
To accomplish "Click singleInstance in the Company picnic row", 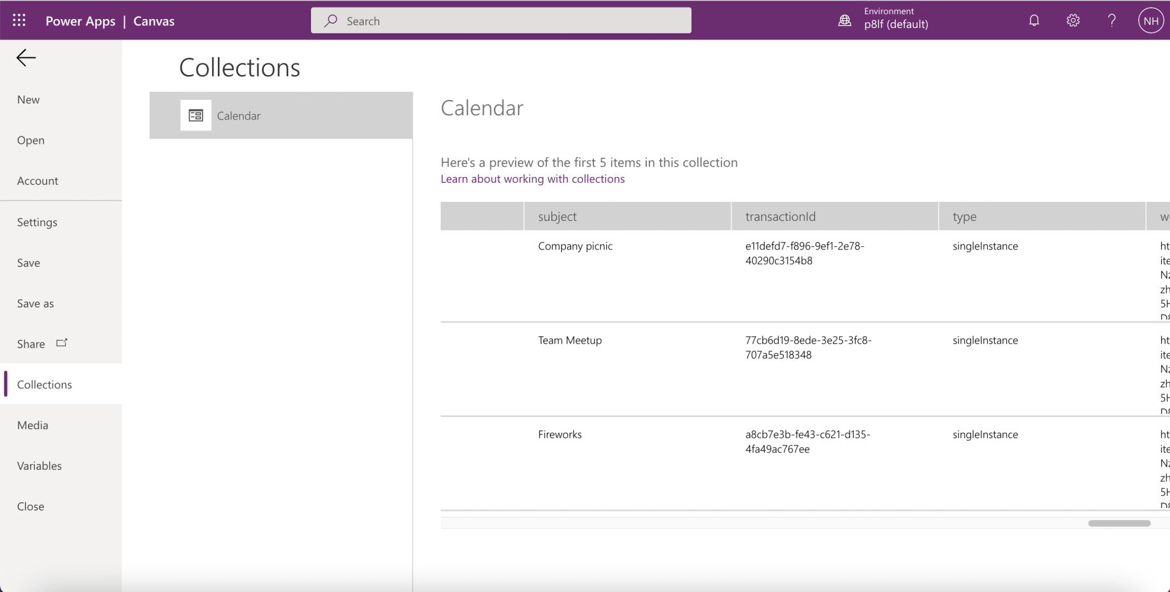I will pyautogui.click(x=985, y=246).
